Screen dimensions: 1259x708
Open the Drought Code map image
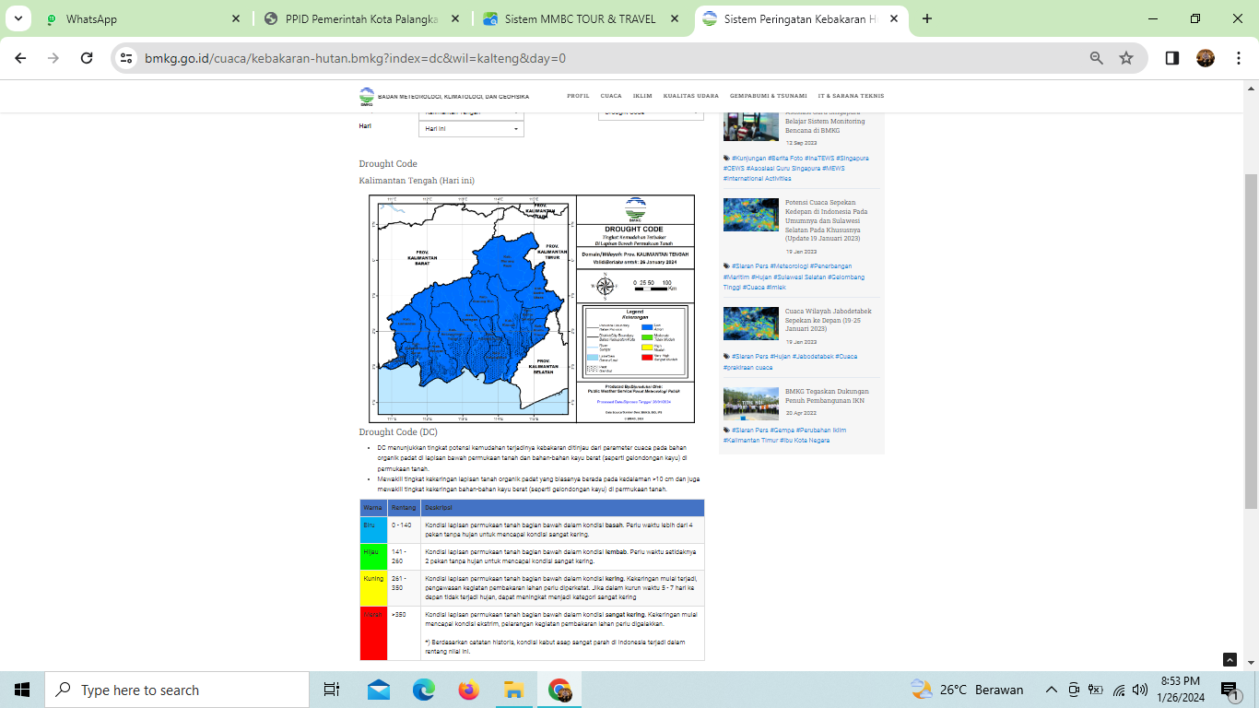click(532, 308)
